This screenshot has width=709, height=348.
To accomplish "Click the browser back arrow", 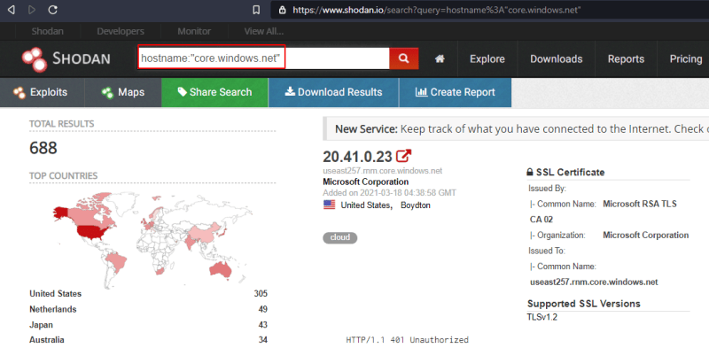I will (x=12, y=10).
